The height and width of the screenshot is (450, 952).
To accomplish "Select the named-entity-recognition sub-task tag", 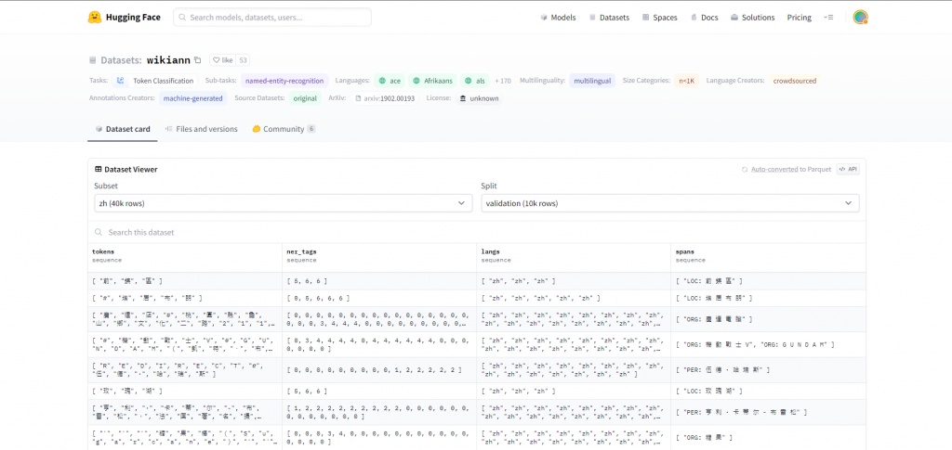I will pos(284,81).
